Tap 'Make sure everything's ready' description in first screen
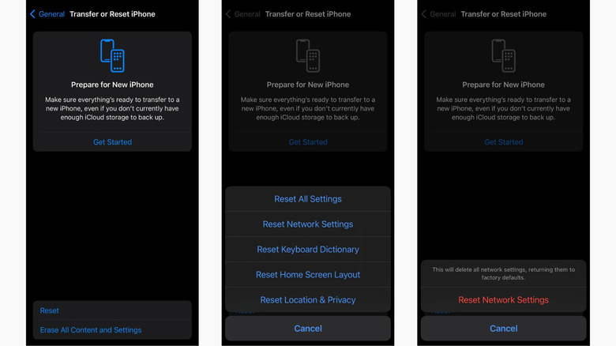 point(112,108)
